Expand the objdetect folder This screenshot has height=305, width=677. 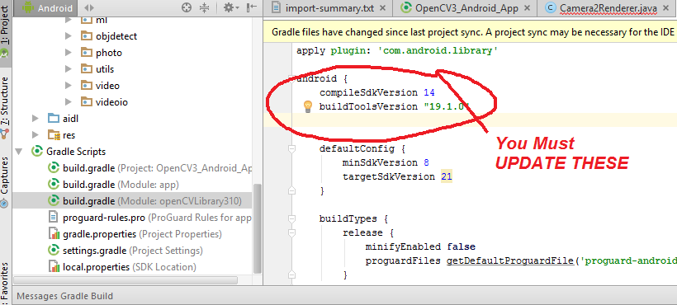[68, 36]
